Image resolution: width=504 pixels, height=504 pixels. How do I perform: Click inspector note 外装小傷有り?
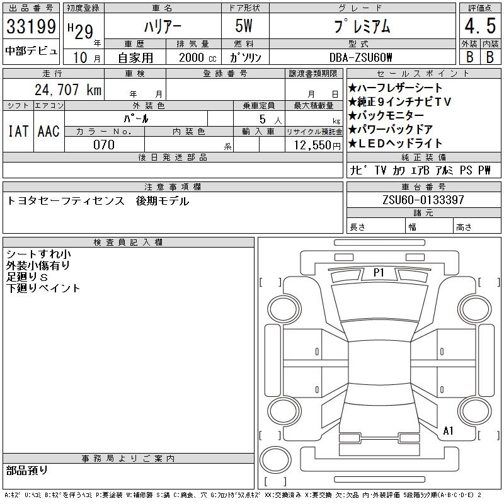coord(38,265)
